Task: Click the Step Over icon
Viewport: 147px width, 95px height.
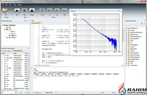Action: click(x=42, y=11)
